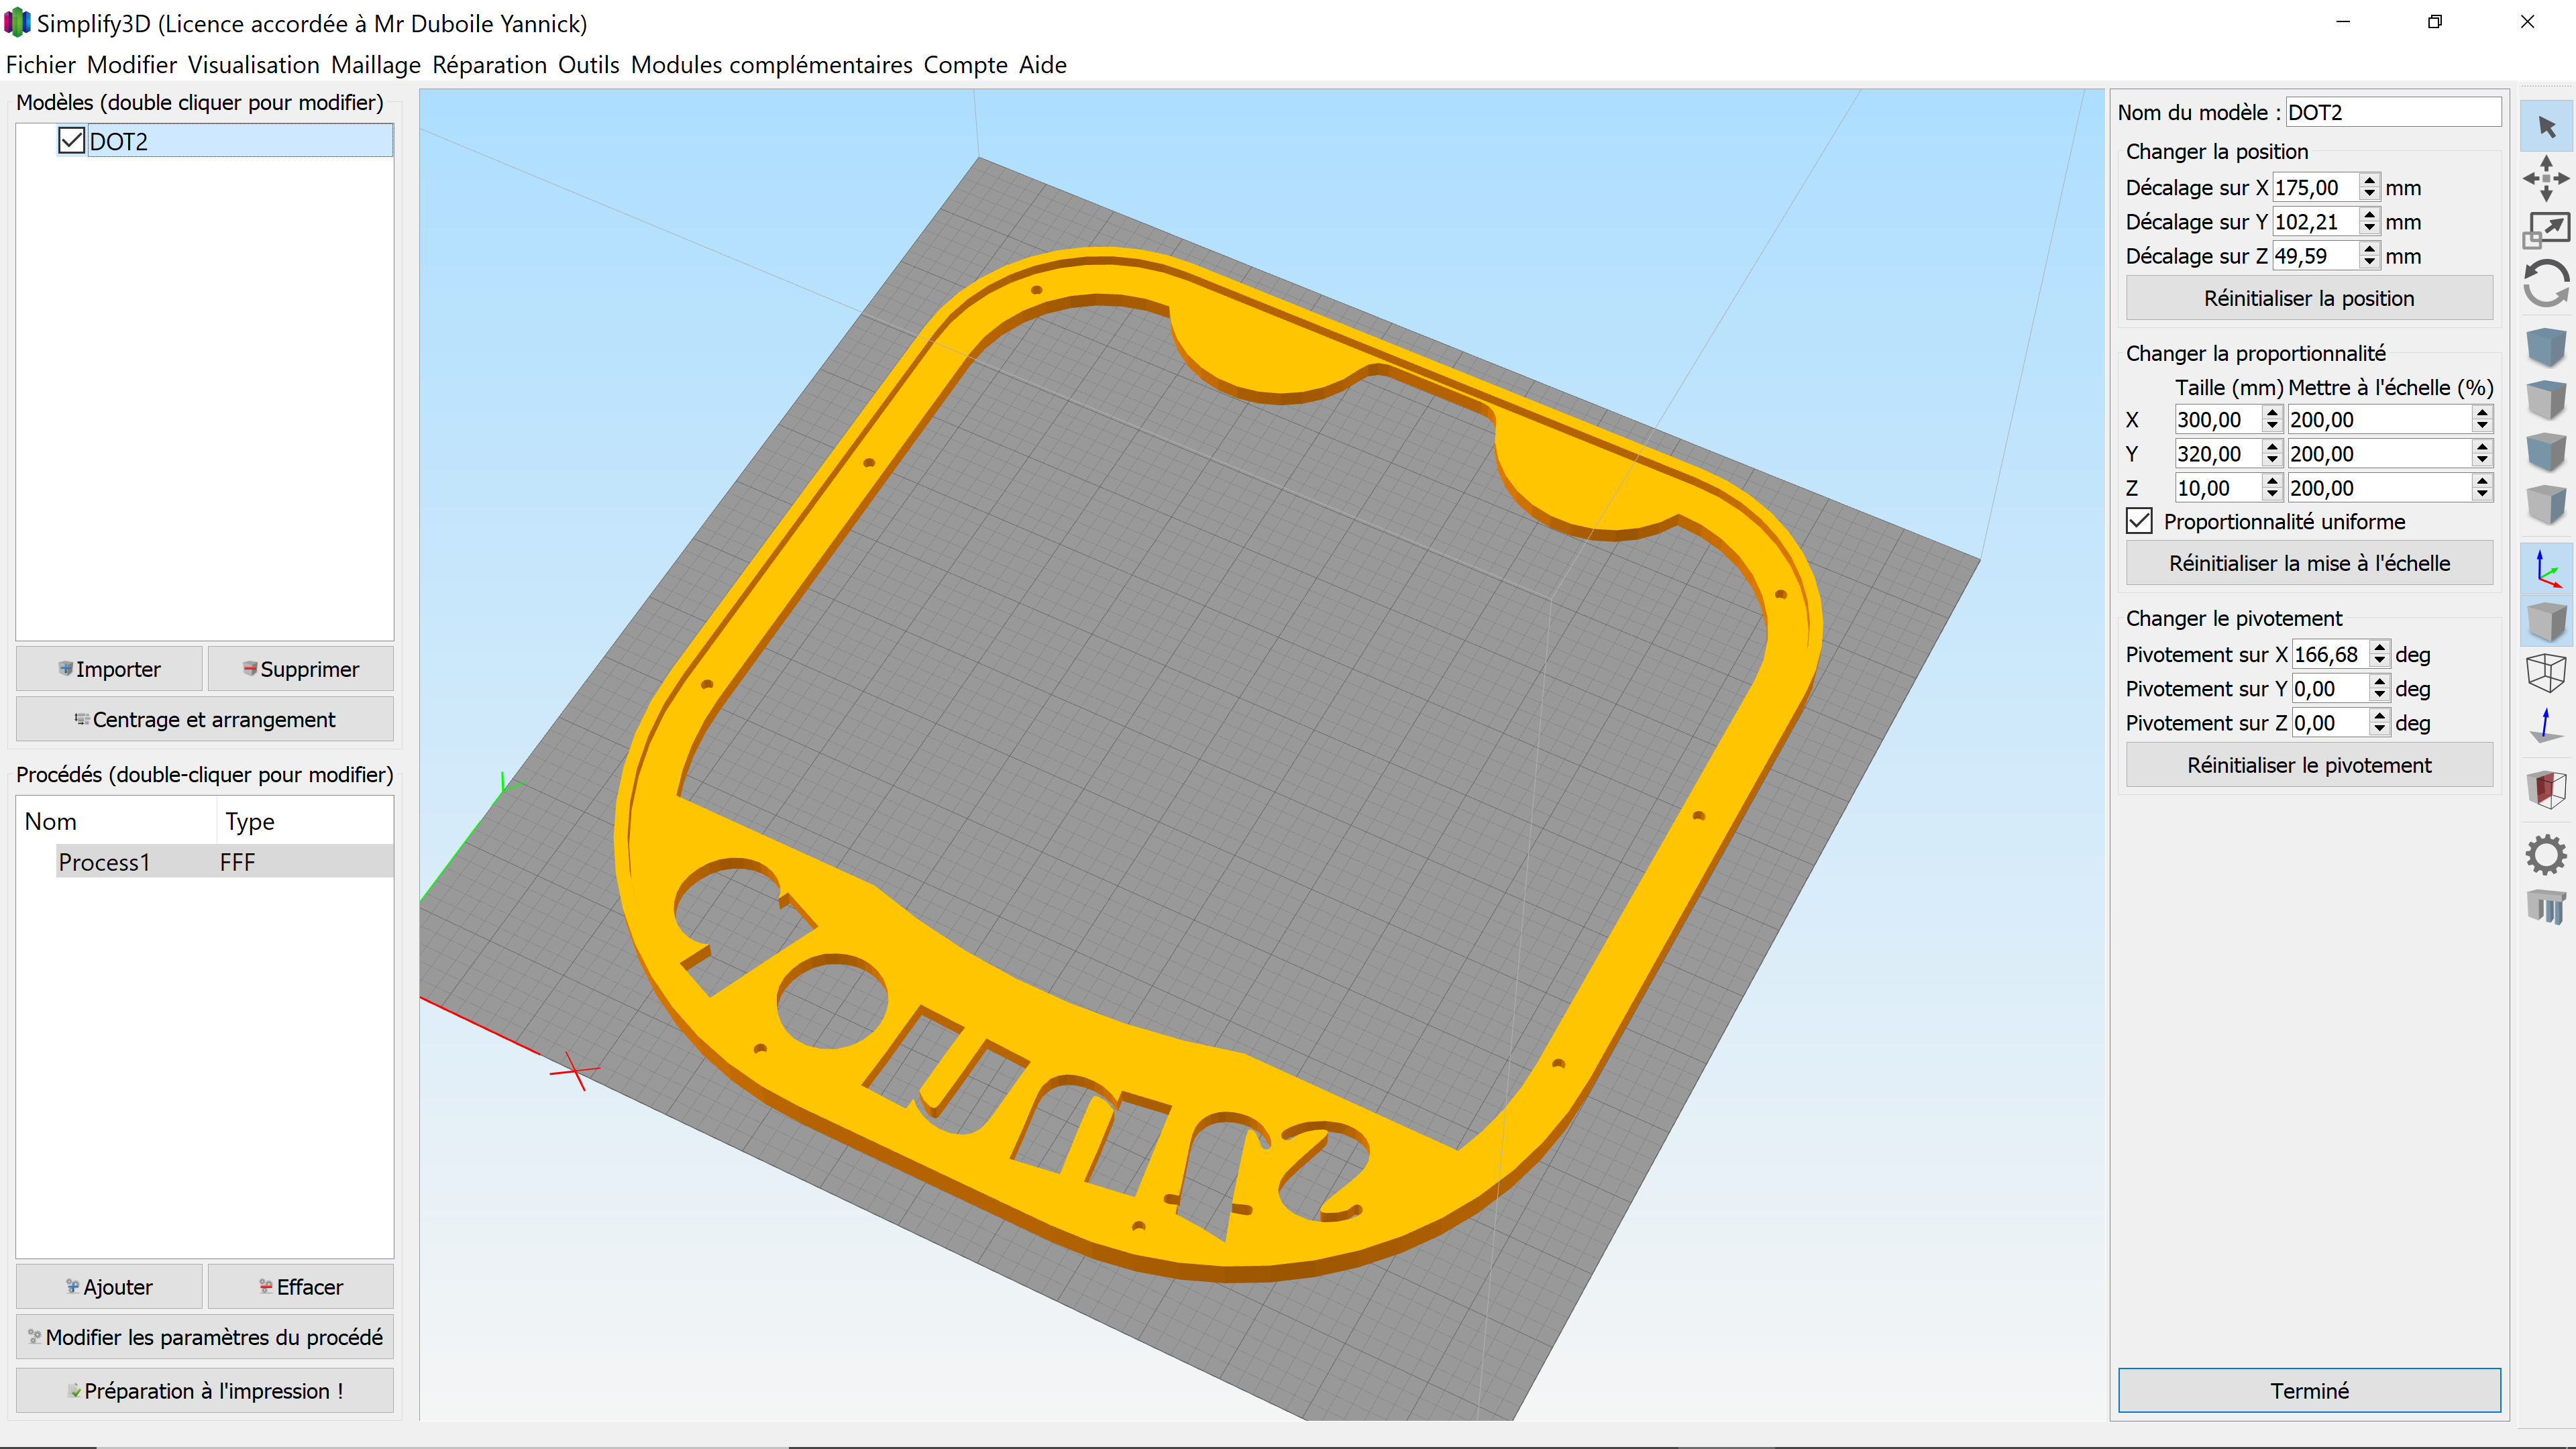Viewport: 2576px width, 1449px height.
Task: Select the scale tool
Action: (x=2546, y=228)
